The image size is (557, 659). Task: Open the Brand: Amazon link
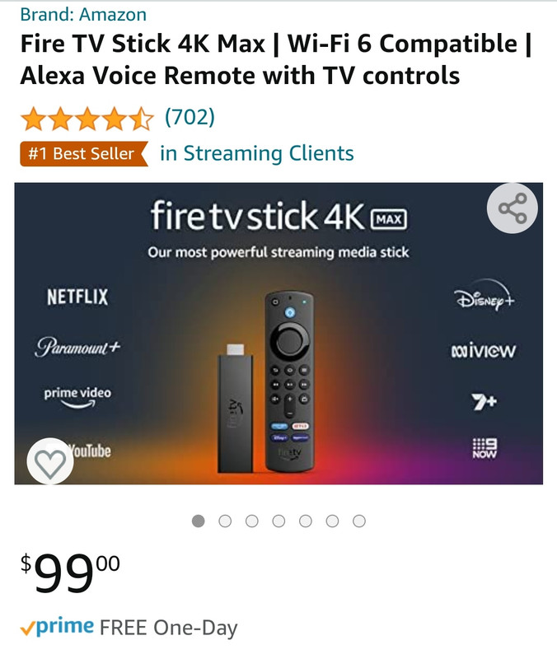(83, 14)
